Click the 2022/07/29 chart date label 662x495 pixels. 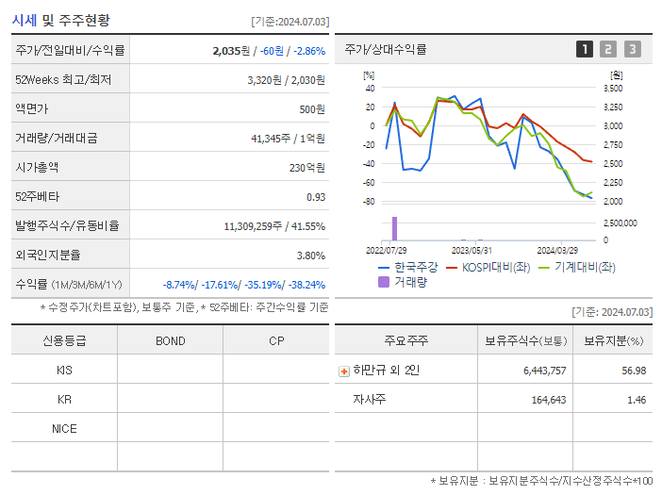(386, 251)
